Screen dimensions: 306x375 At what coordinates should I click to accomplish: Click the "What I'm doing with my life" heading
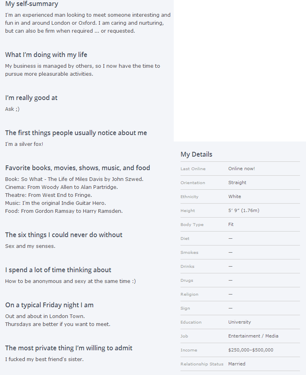pyautogui.click(x=46, y=55)
